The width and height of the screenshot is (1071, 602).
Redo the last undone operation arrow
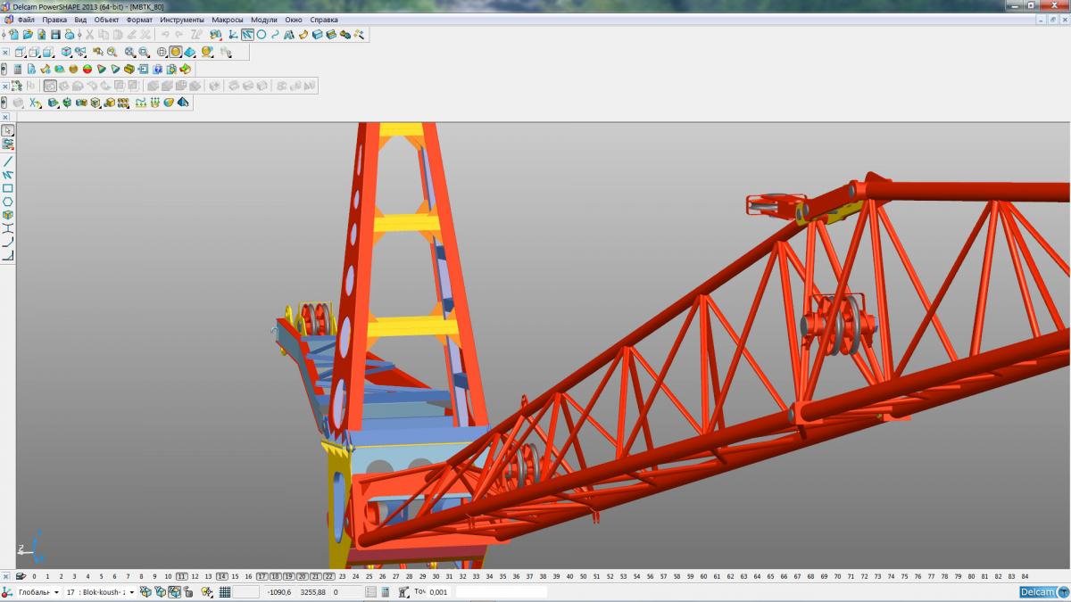click(178, 35)
